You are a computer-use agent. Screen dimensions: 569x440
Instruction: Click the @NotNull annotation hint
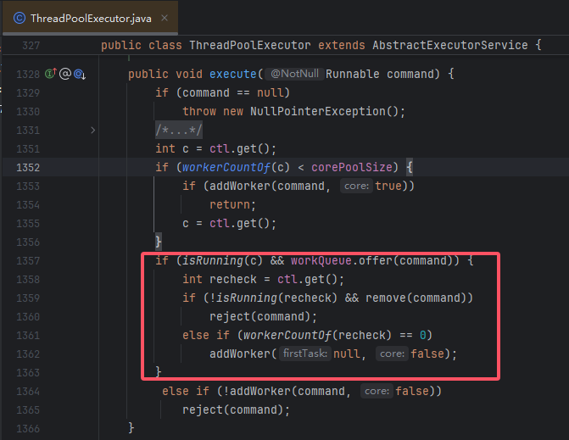294,75
